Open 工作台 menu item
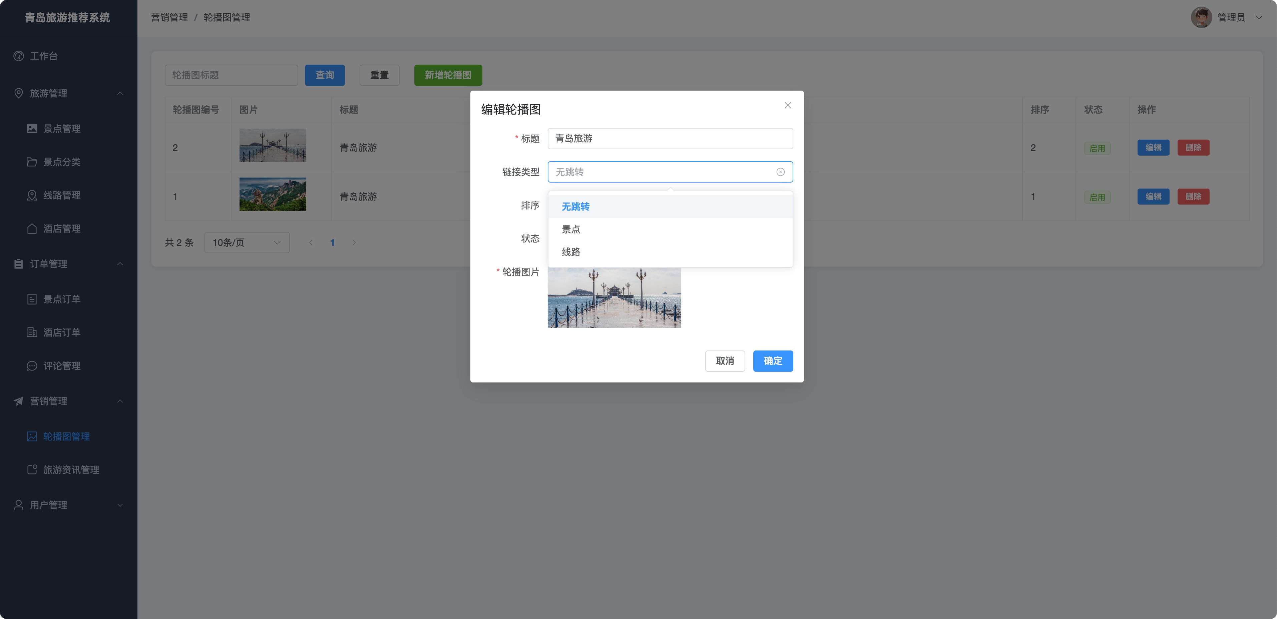Screen dimensions: 1277x619 click(x=68, y=56)
